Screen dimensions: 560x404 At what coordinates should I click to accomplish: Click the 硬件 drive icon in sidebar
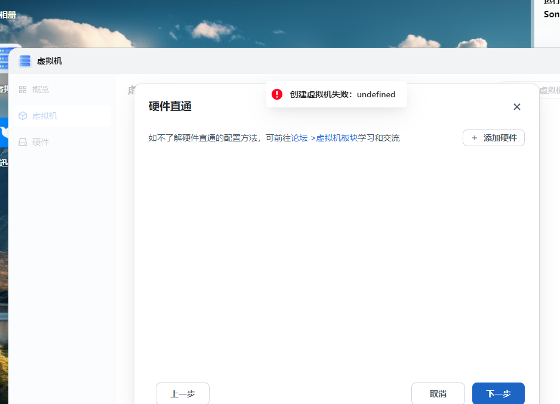click(x=23, y=142)
